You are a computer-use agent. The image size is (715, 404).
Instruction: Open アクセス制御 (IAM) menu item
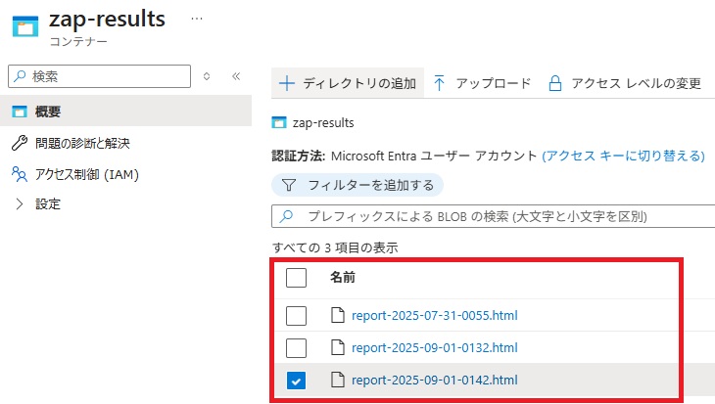pos(86,174)
